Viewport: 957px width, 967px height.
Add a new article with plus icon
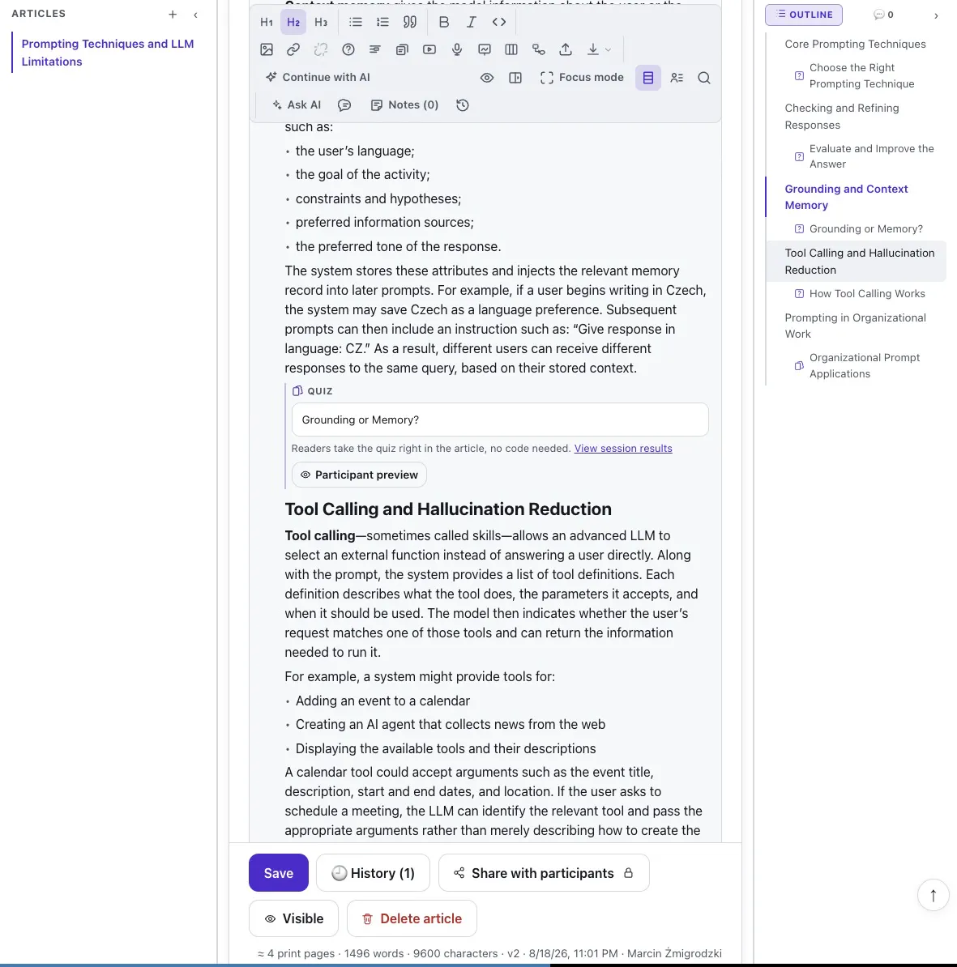coord(173,15)
